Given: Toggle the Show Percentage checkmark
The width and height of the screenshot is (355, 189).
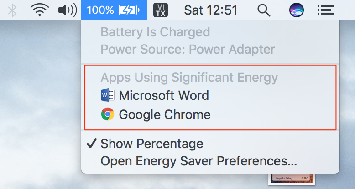Looking at the screenshot, I should 92,144.
